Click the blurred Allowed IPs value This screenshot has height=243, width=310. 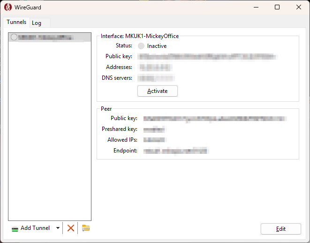(x=155, y=140)
